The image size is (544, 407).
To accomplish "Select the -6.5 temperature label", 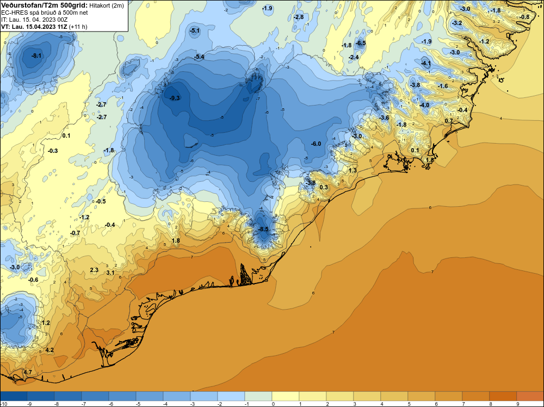I will point(361,43).
